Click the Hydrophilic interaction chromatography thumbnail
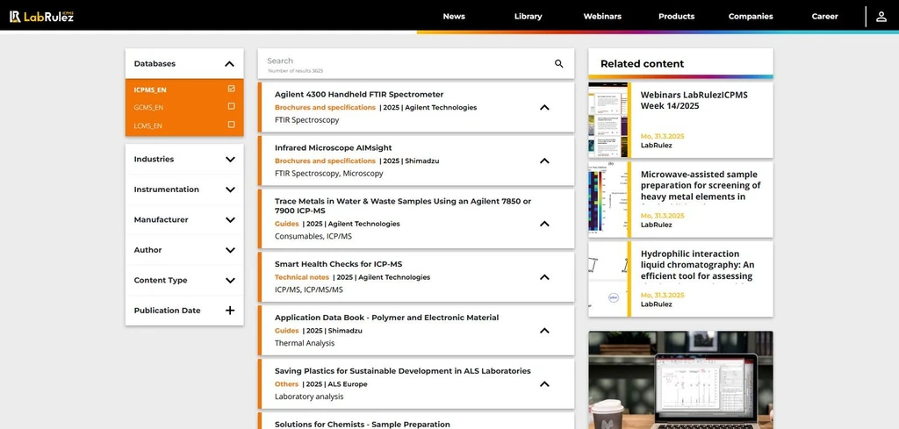 608,279
